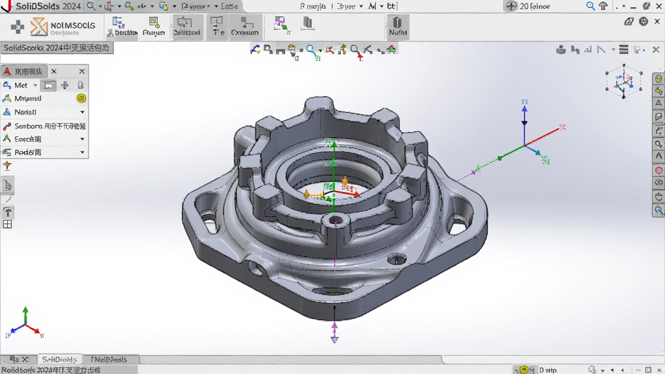Click the yellow circle icon in the status bar
Screen dimensions: 665x374
click(524, 369)
